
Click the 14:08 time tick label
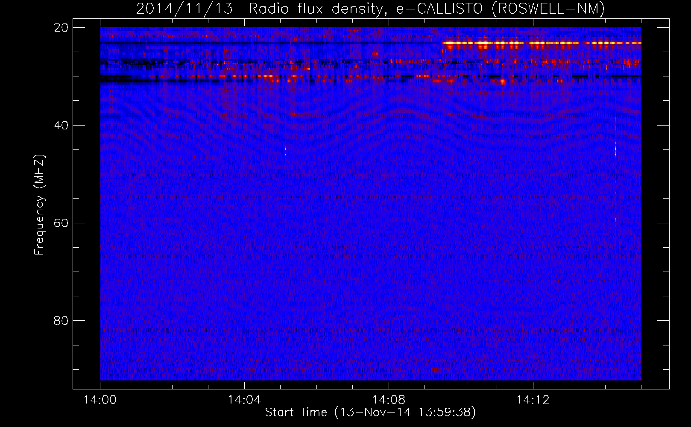pos(389,400)
